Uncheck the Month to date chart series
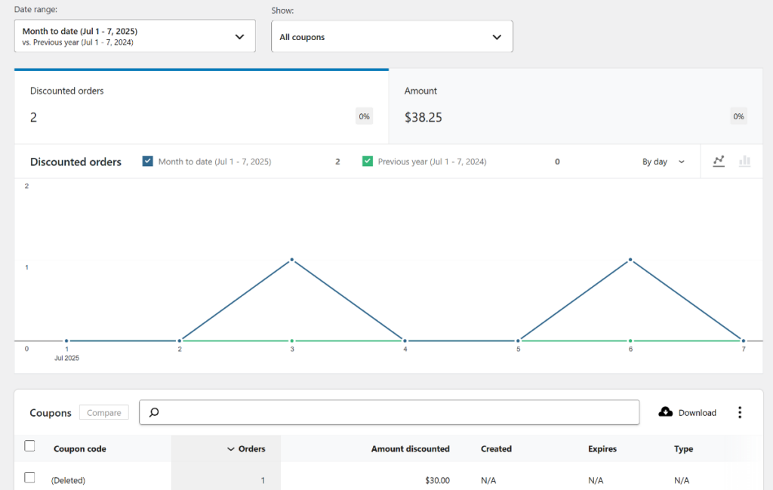Image resolution: width=773 pixels, height=490 pixels. 147,161
